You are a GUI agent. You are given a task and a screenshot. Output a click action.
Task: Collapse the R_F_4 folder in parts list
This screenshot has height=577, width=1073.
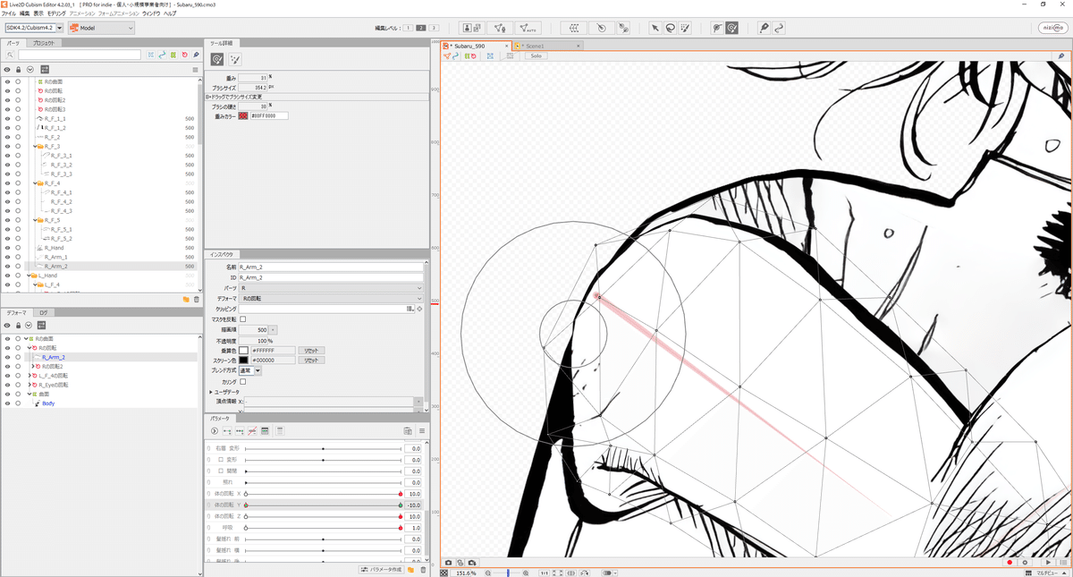click(x=35, y=183)
